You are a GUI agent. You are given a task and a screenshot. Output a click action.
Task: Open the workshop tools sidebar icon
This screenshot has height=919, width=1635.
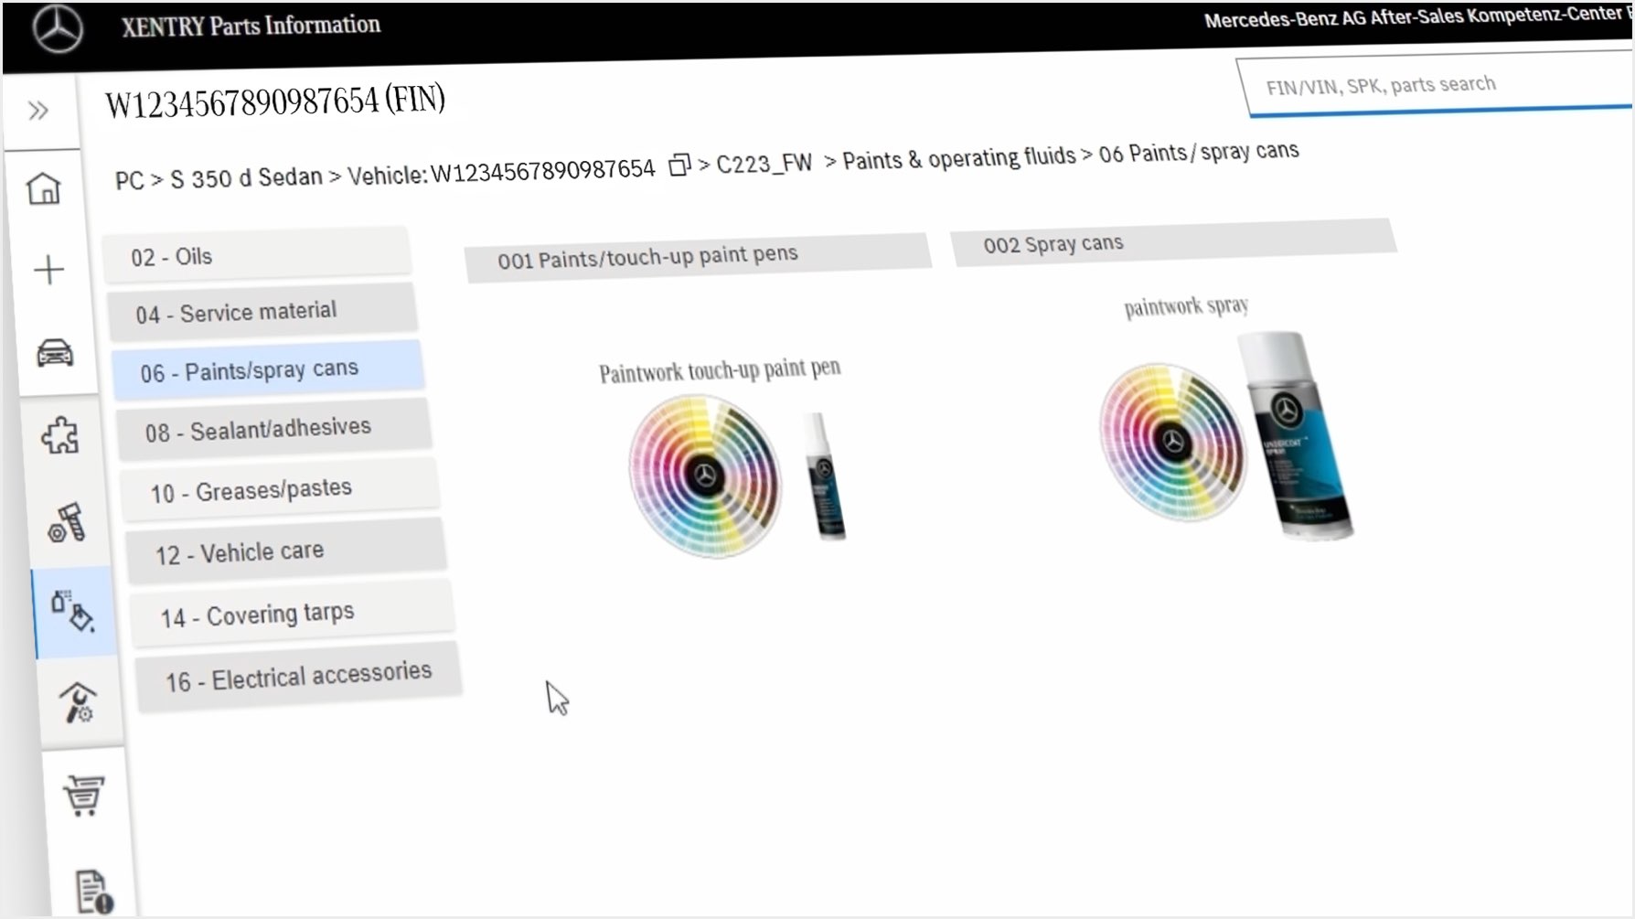tap(78, 703)
